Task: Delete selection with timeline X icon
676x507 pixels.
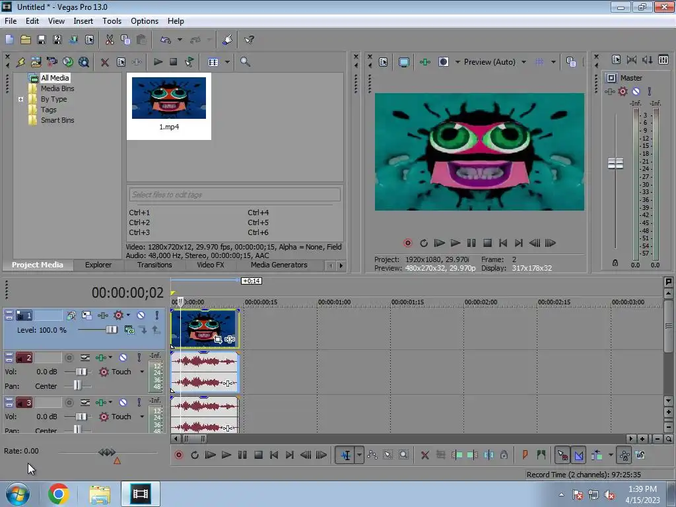Action: (424, 455)
